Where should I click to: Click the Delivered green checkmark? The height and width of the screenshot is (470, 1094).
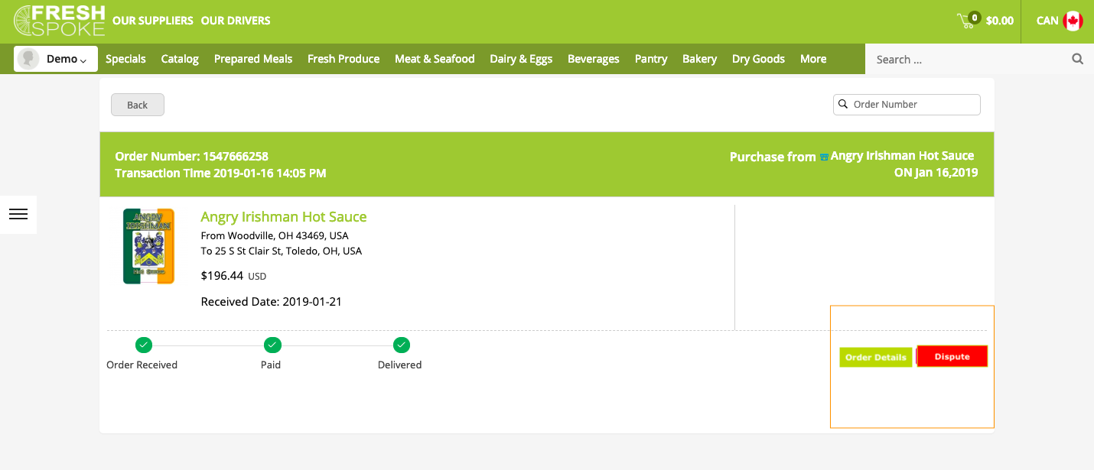point(402,345)
